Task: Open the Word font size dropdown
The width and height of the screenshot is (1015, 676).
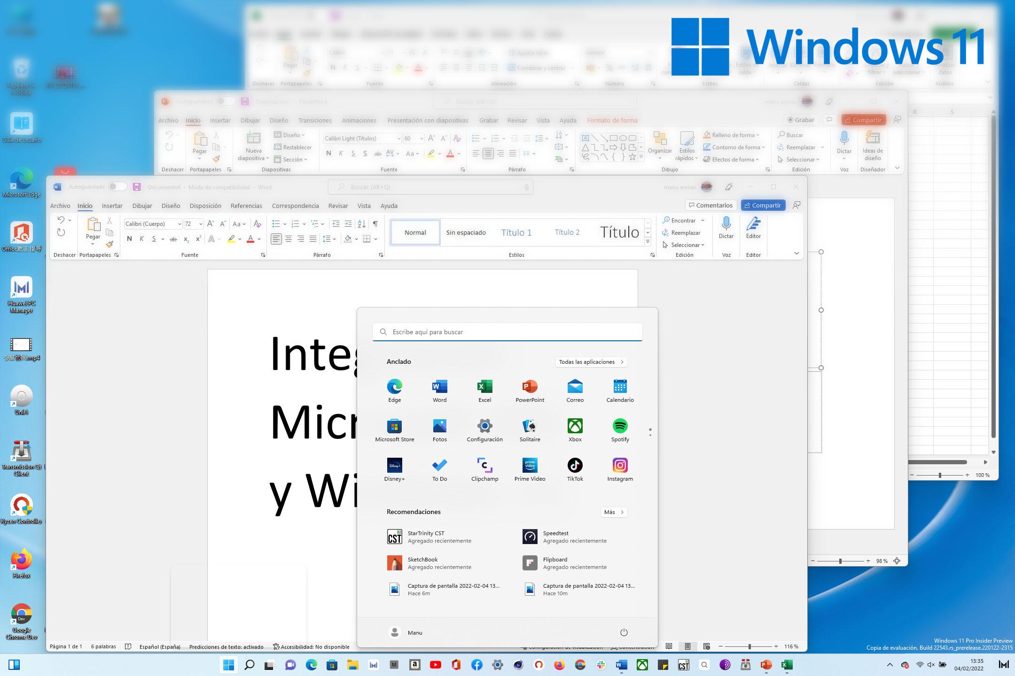Action: tap(201, 224)
